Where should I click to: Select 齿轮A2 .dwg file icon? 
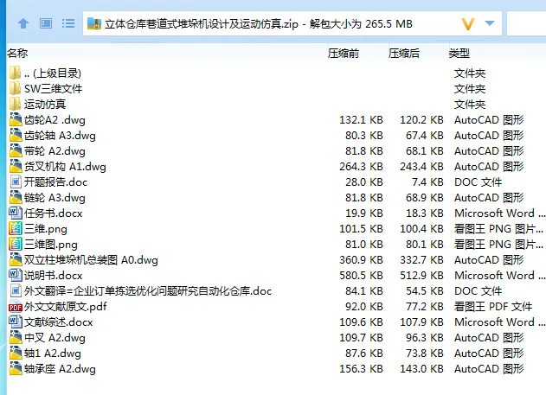pyautogui.click(x=16, y=119)
